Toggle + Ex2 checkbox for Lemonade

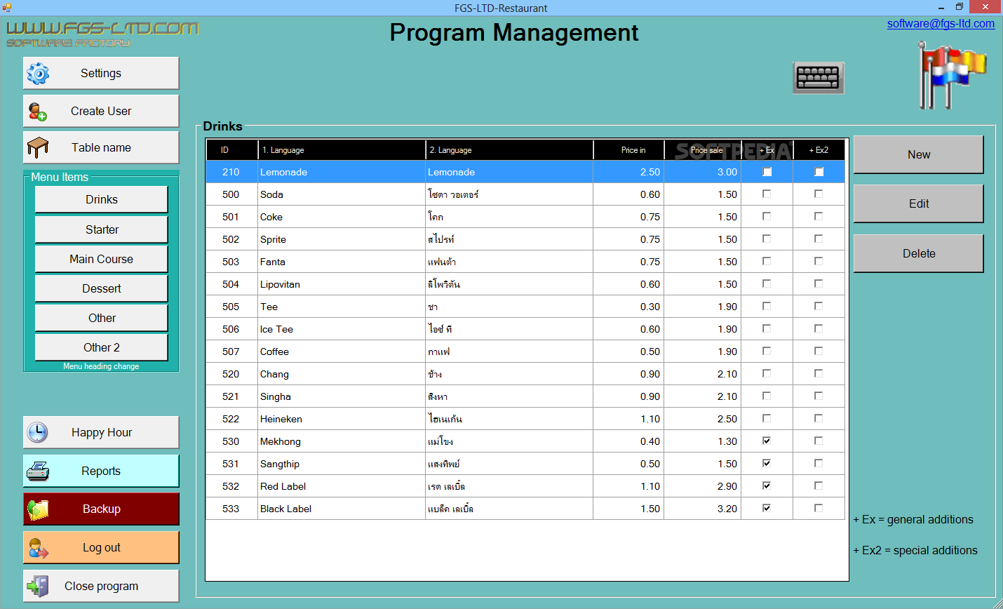point(819,172)
